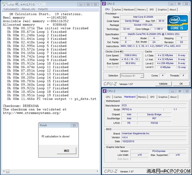Screen dimensions: 192x175
Task: Switch to Memory tab in lower CPU-Z window
Action: tap(142, 97)
